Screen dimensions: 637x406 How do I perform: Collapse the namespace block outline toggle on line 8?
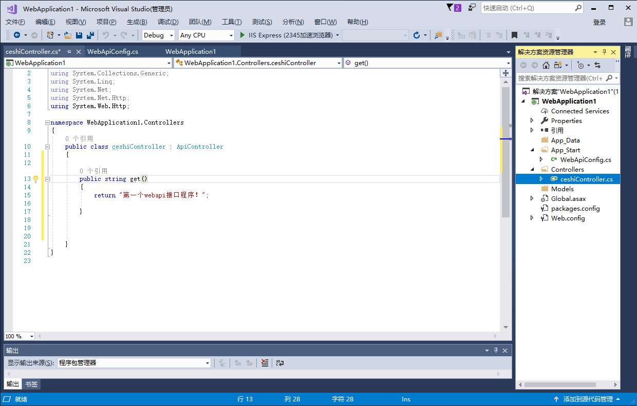click(47, 123)
